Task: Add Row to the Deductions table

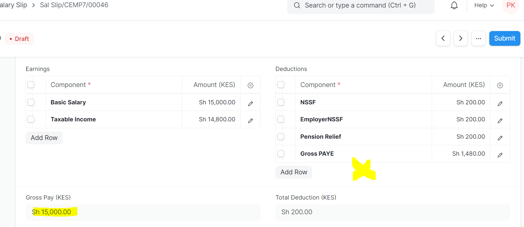Action: point(294,172)
